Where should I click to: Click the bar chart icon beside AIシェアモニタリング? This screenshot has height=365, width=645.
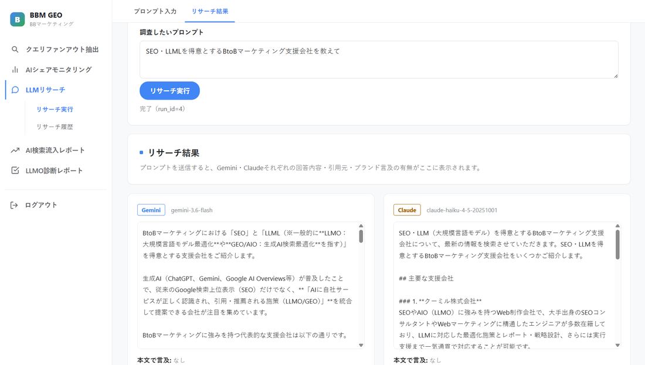(15, 70)
